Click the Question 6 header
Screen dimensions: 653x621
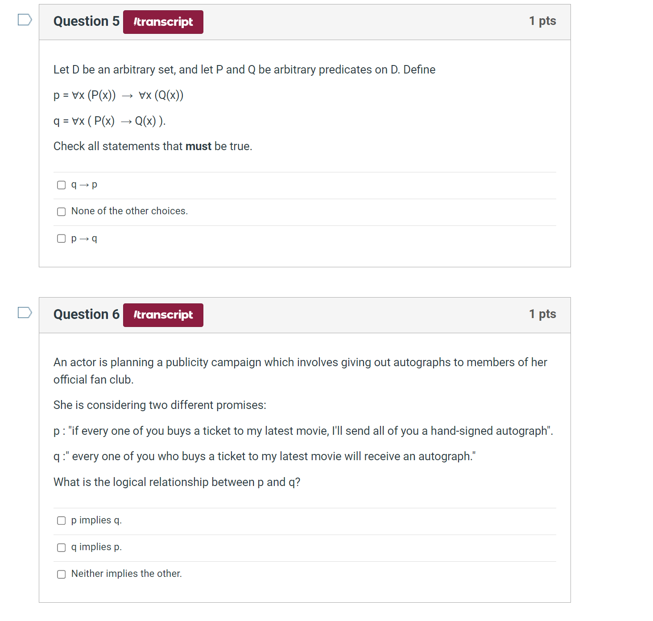pyautogui.click(x=86, y=314)
